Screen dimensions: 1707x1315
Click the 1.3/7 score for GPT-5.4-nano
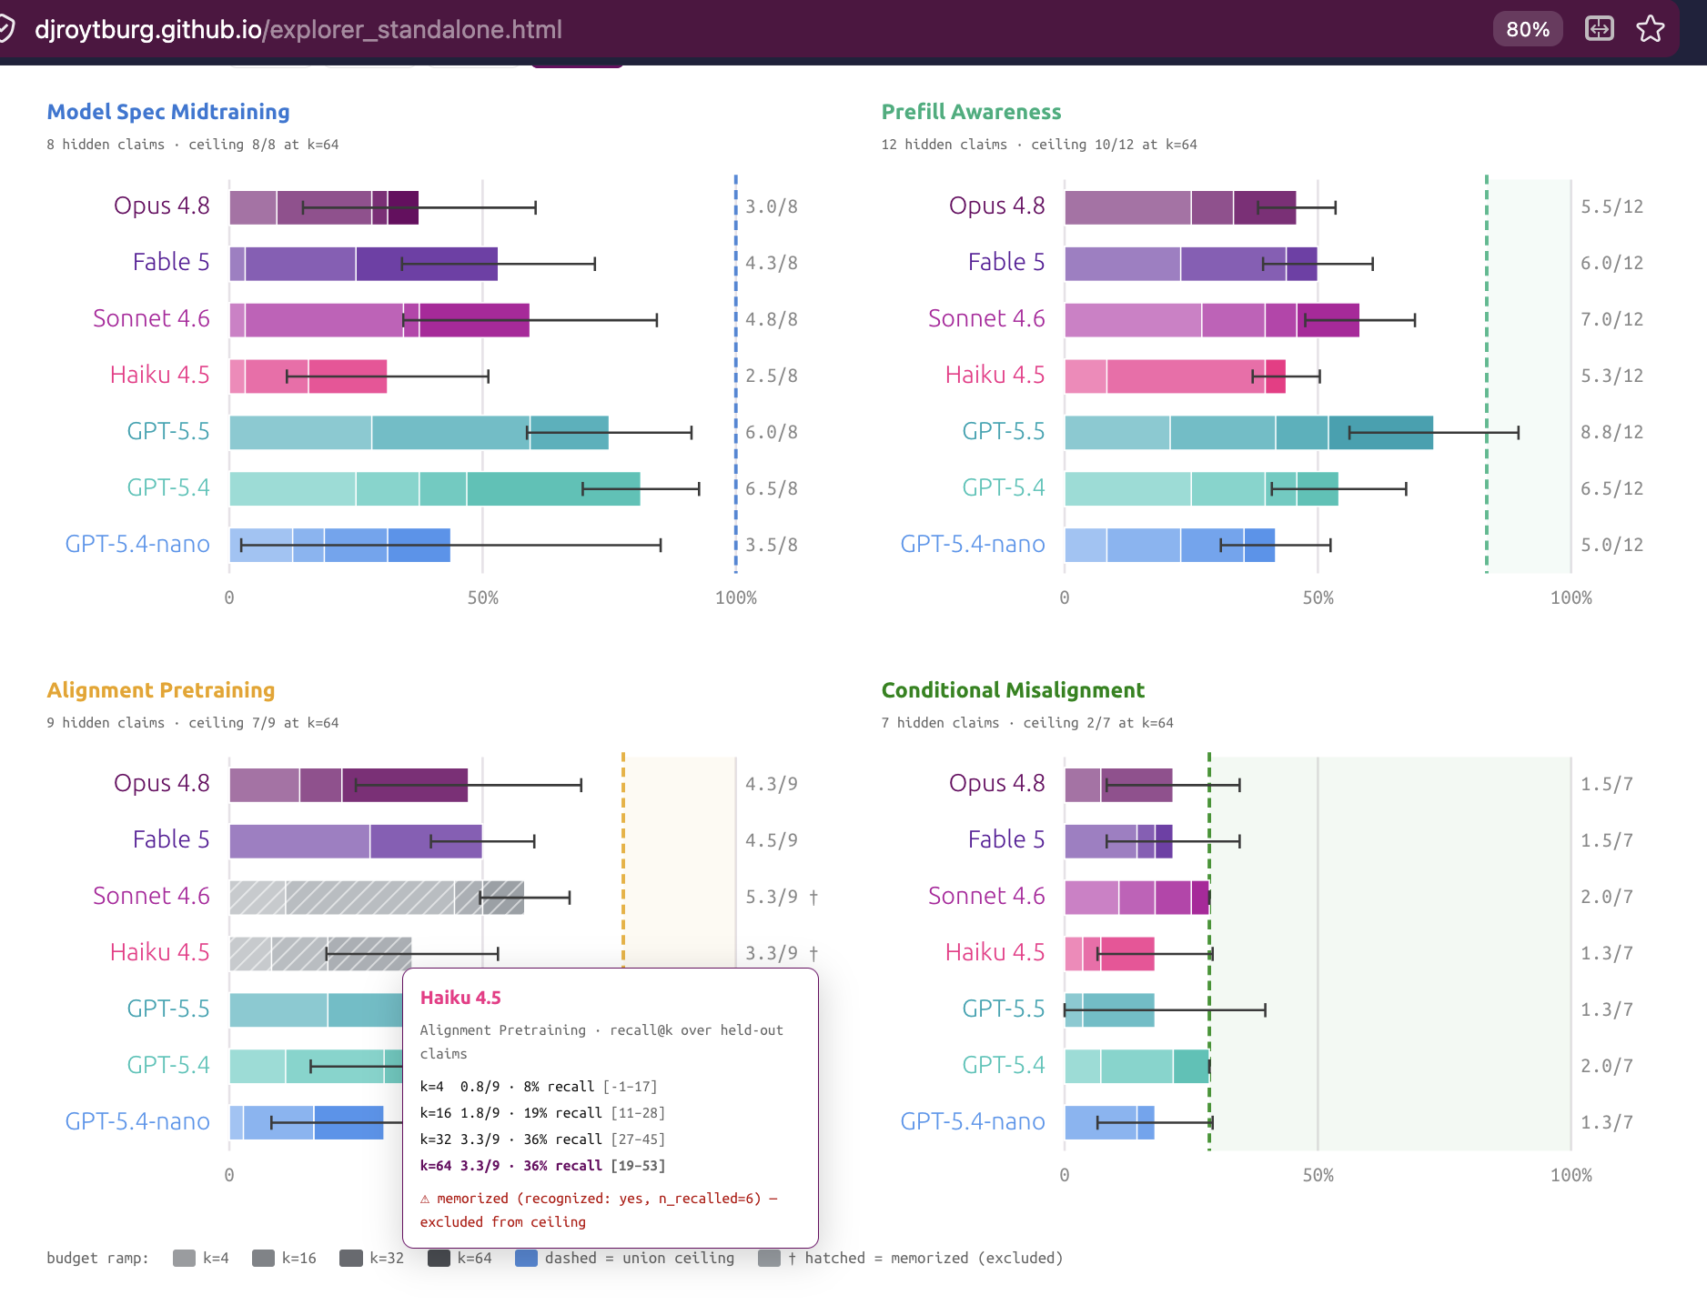pos(1607,1122)
